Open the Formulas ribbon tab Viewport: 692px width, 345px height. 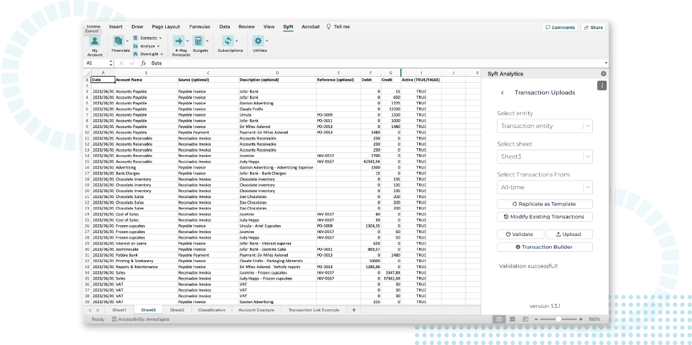point(200,26)
